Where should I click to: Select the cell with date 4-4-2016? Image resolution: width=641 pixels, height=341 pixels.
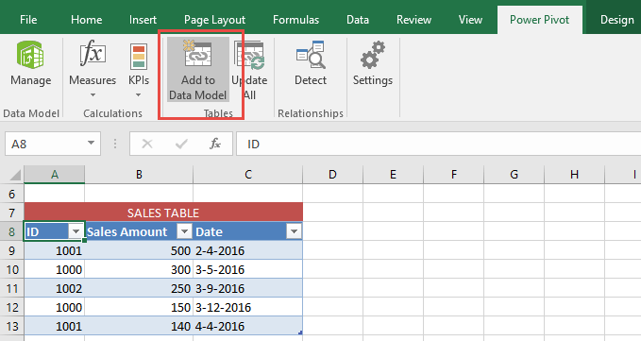(248, 326)
